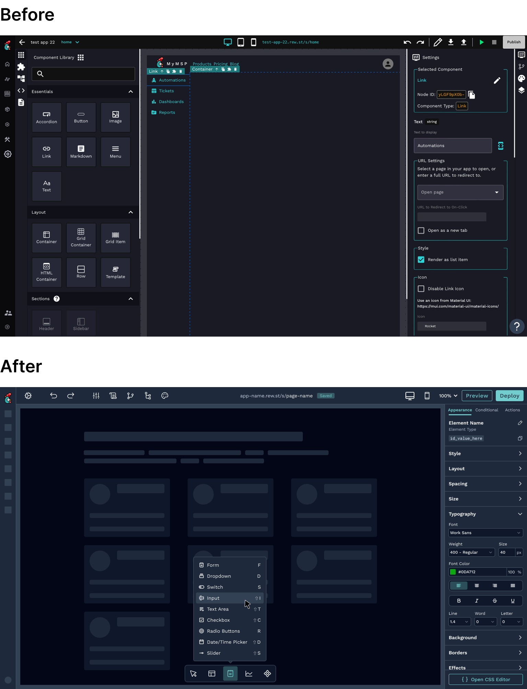The width and height of the screenshot is (527, 689).
Task: Choose Checkbox from the context menu
Action: point(218,620)
